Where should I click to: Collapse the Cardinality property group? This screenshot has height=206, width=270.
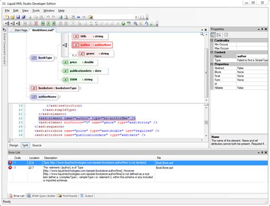pyautogui.click(x=212, y=40)
